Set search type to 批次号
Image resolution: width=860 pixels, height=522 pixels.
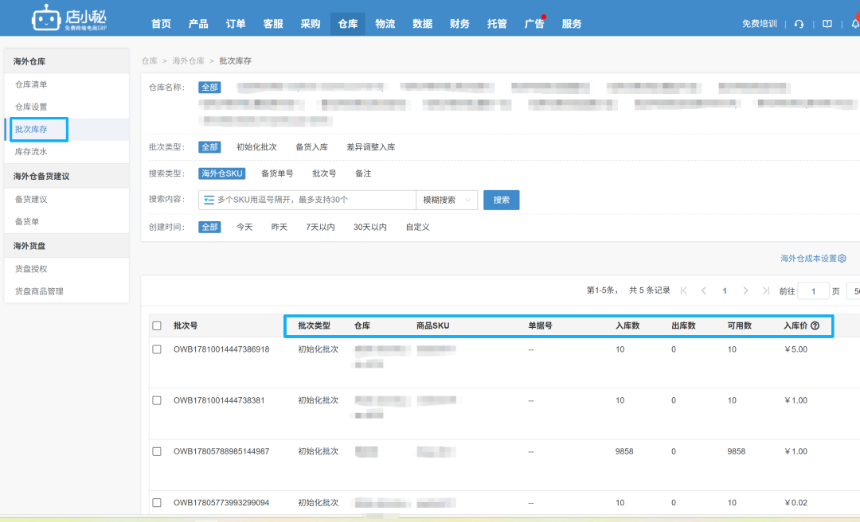[324, 173]
